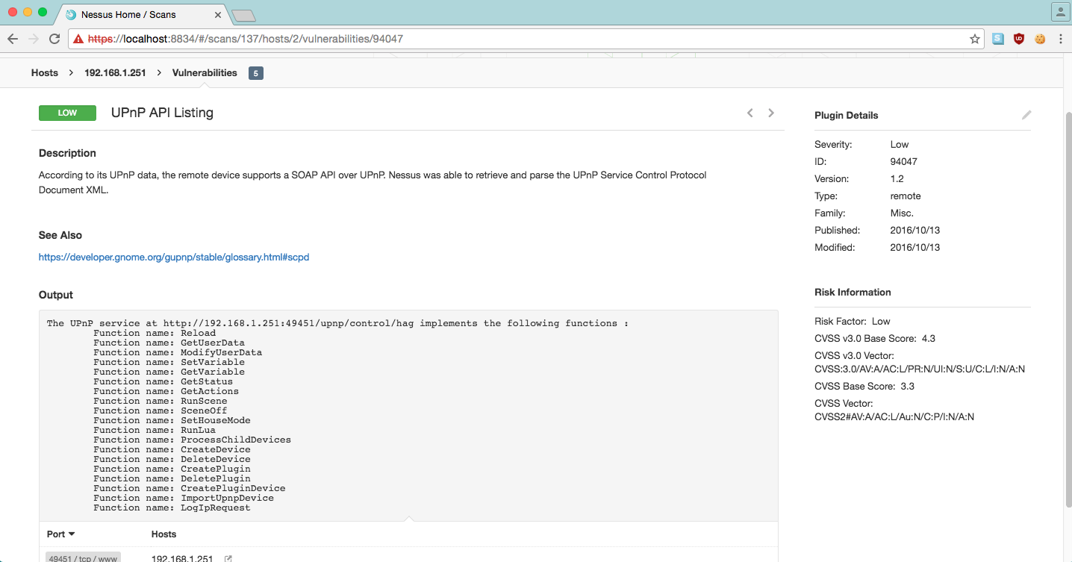Click the plugin ID value 94047

click(904, 161)
